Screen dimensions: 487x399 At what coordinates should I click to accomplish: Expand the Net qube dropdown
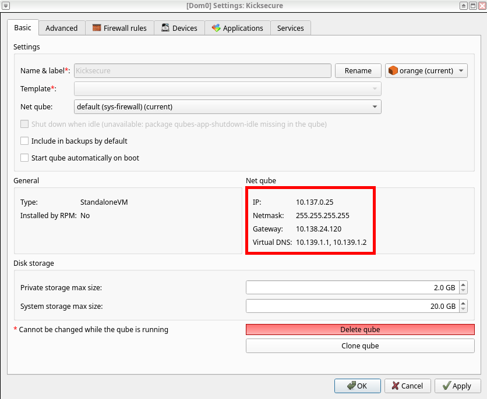tap(228, 106)
